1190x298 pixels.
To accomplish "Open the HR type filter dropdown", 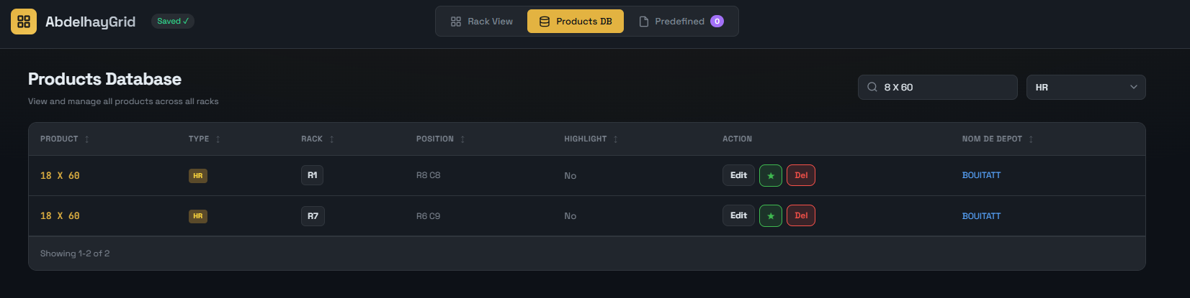I will point(1086,87).
